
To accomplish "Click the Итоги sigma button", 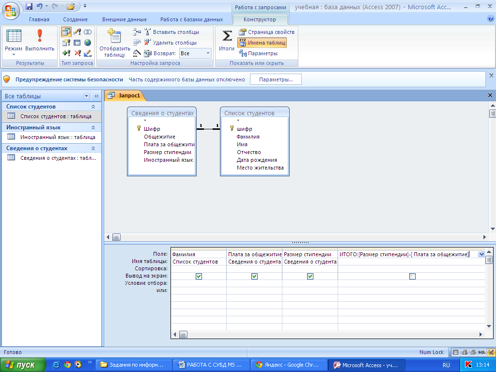I will (x=227, y=40).
